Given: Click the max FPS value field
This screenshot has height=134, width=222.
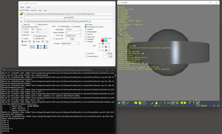Looking at the screenshot, I should 69,39.
